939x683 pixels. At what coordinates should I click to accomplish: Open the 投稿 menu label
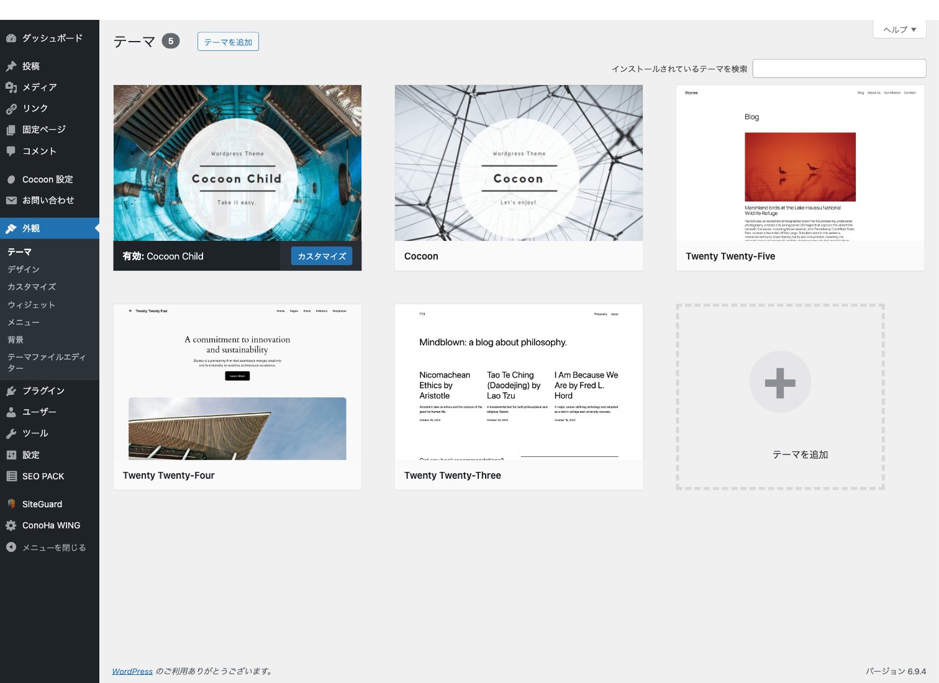pos(31,66)
